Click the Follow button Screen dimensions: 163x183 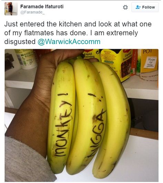[x=145, y=7]
